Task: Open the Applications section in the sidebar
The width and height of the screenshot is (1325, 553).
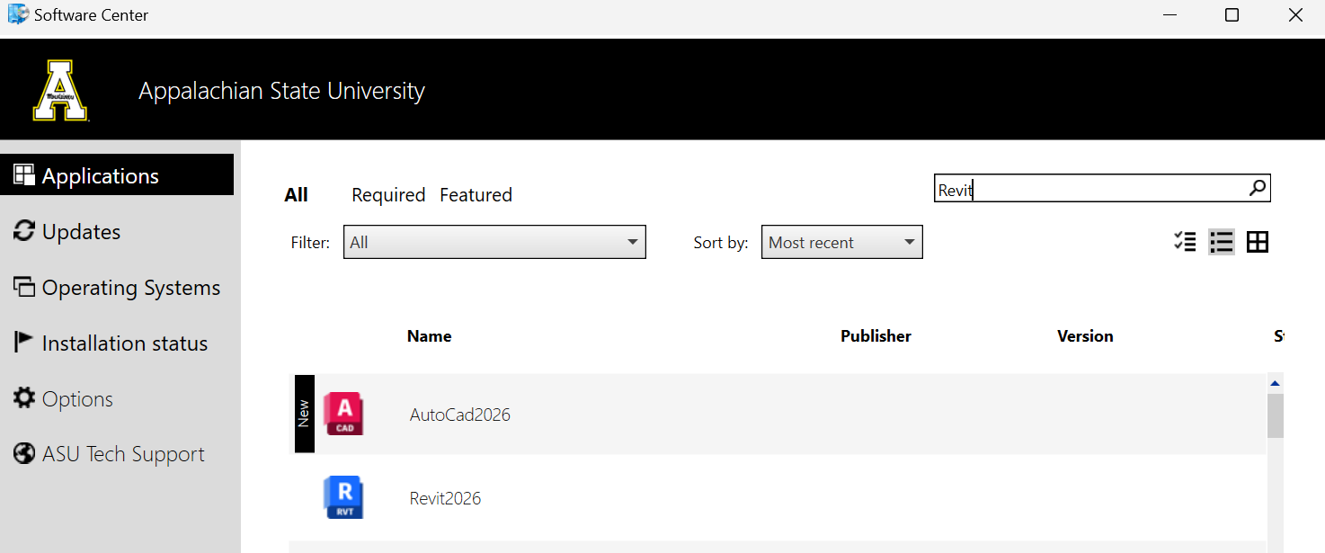Action: (117, 175)
